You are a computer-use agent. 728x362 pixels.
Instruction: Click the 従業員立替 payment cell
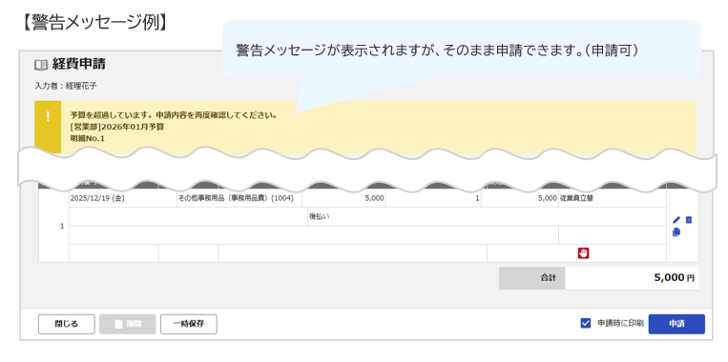(612, 198)
